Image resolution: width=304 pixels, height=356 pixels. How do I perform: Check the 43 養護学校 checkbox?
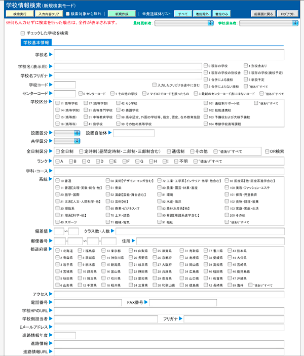tap(118, 110)
